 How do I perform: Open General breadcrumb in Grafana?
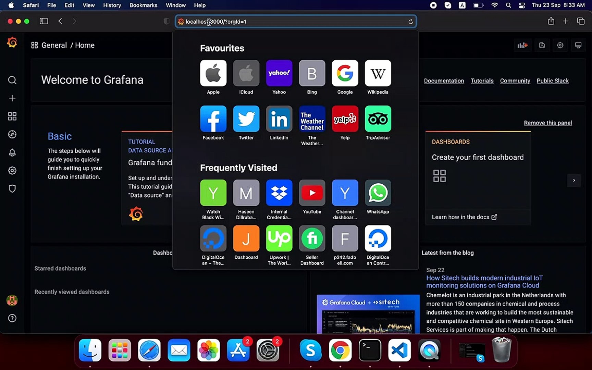coord(54,45)
